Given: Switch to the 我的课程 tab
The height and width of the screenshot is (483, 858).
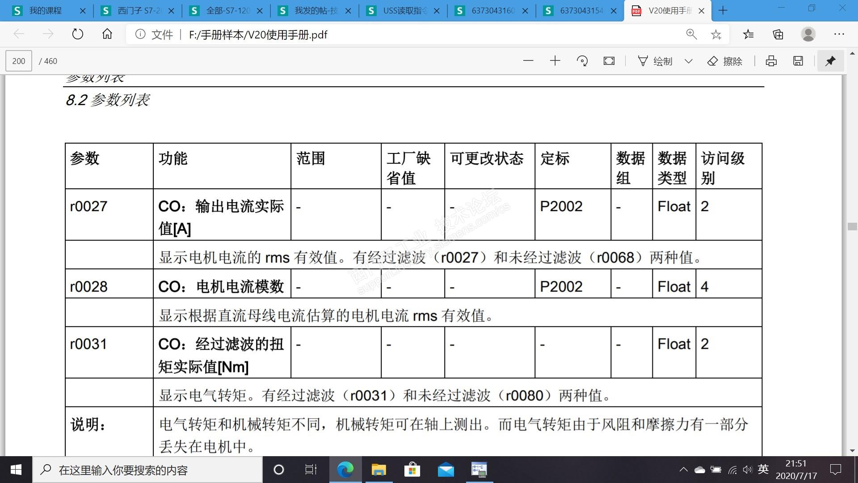Looking at the screenshot, I should tap(45, 11).
